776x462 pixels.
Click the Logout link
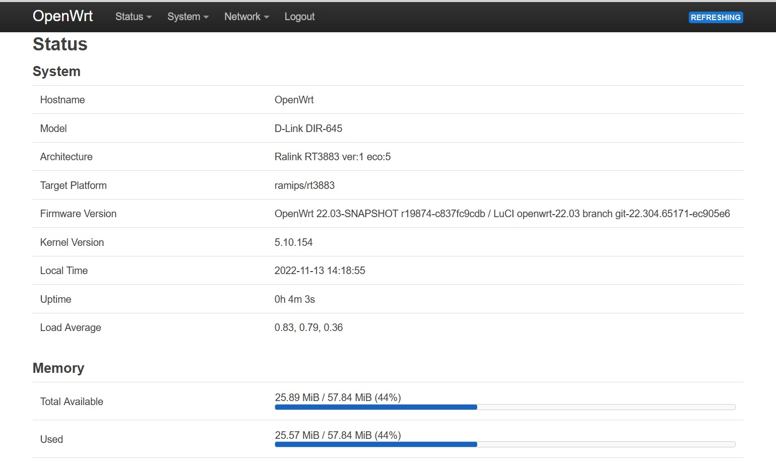[x=299, y=17]
